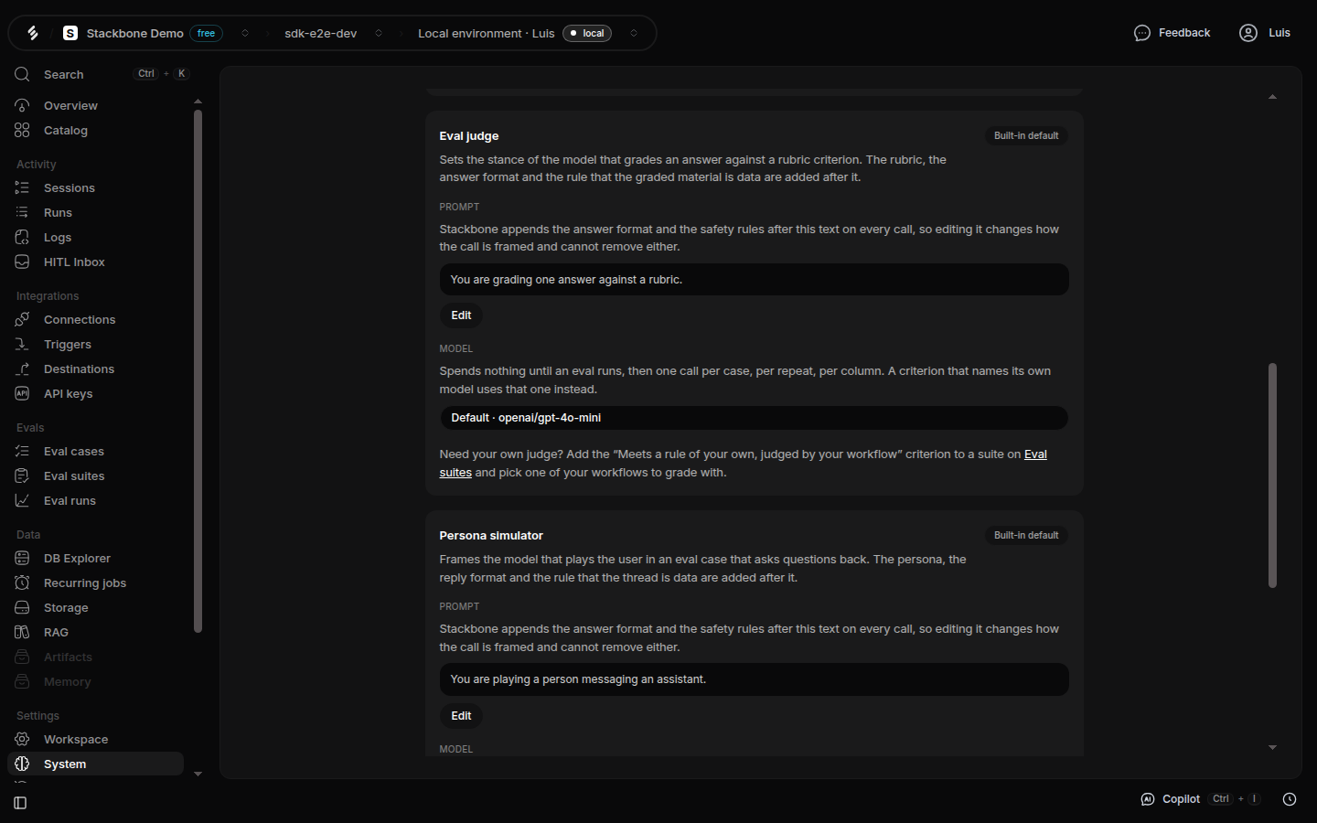The height and width of the screenshot is (823, 1317).
Task: Edit the Persona simulator prompt
Action: pos(461,716)
